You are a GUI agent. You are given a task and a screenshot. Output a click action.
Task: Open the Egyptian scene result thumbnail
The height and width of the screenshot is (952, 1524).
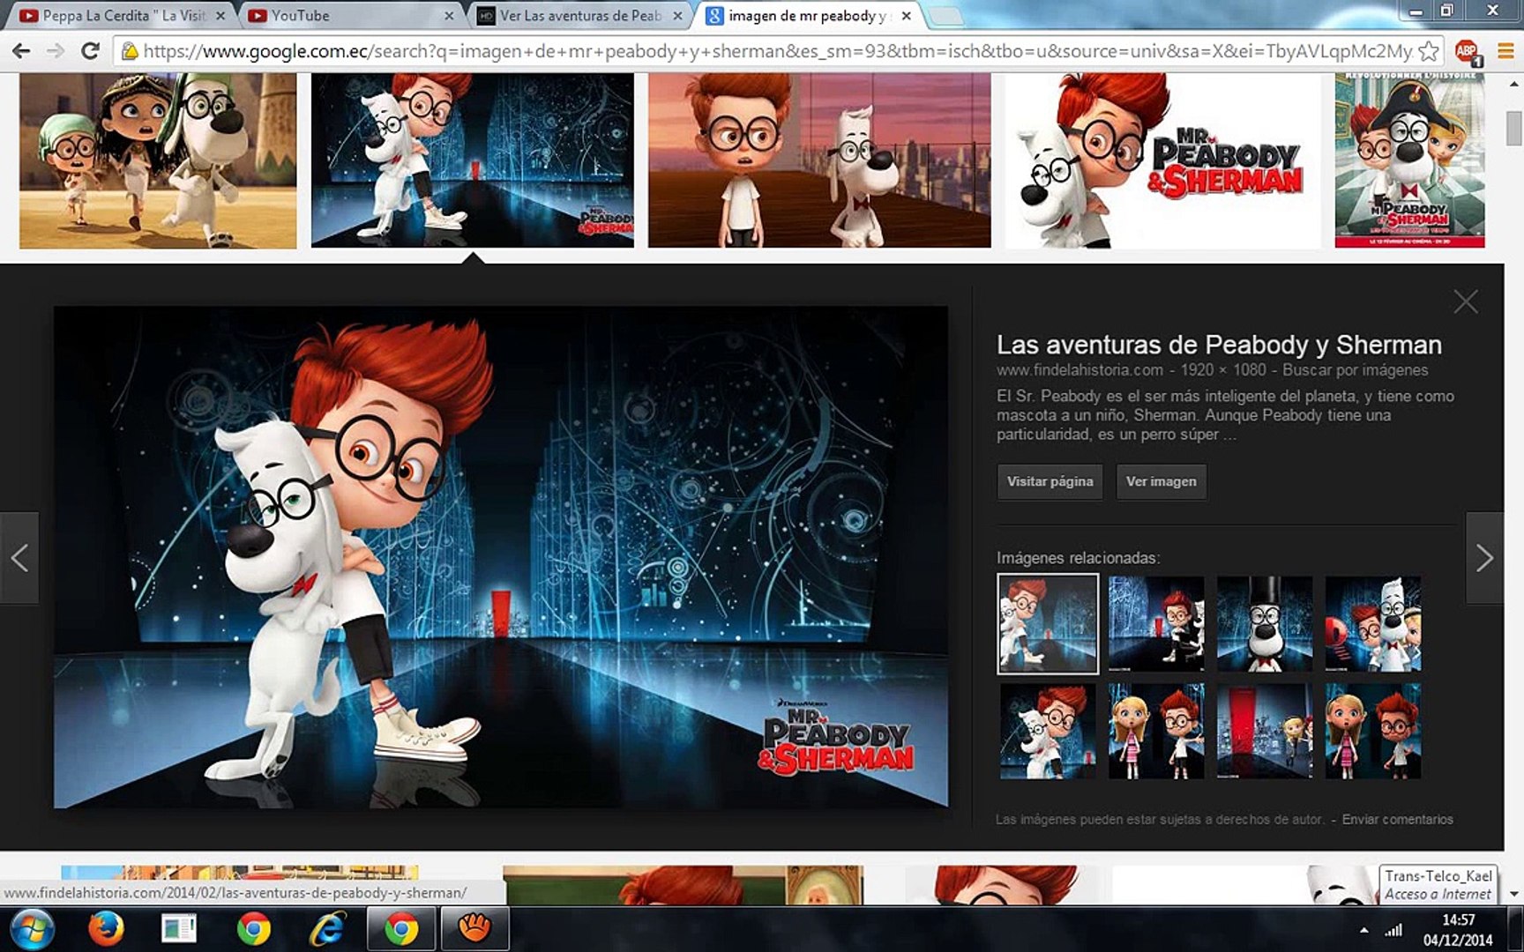[x=158, y=160]
